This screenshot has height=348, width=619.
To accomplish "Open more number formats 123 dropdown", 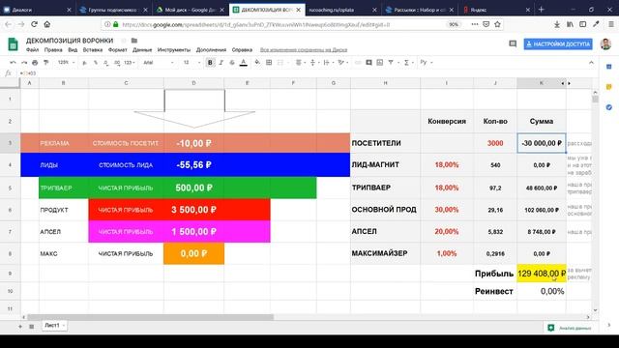I will (130, 62).
